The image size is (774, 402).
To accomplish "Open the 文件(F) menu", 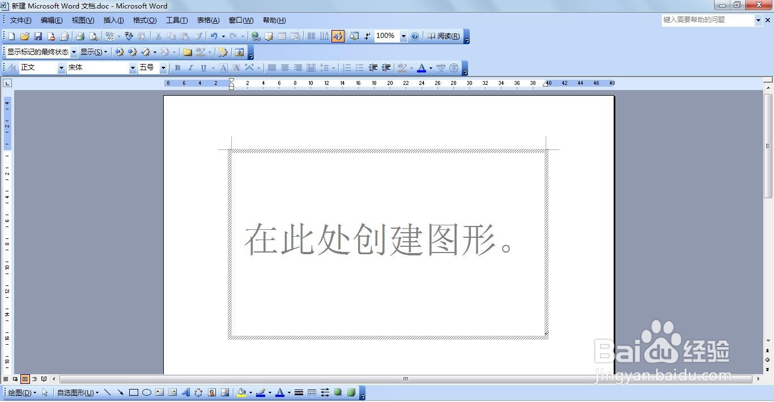I will [x=20, y=20].
